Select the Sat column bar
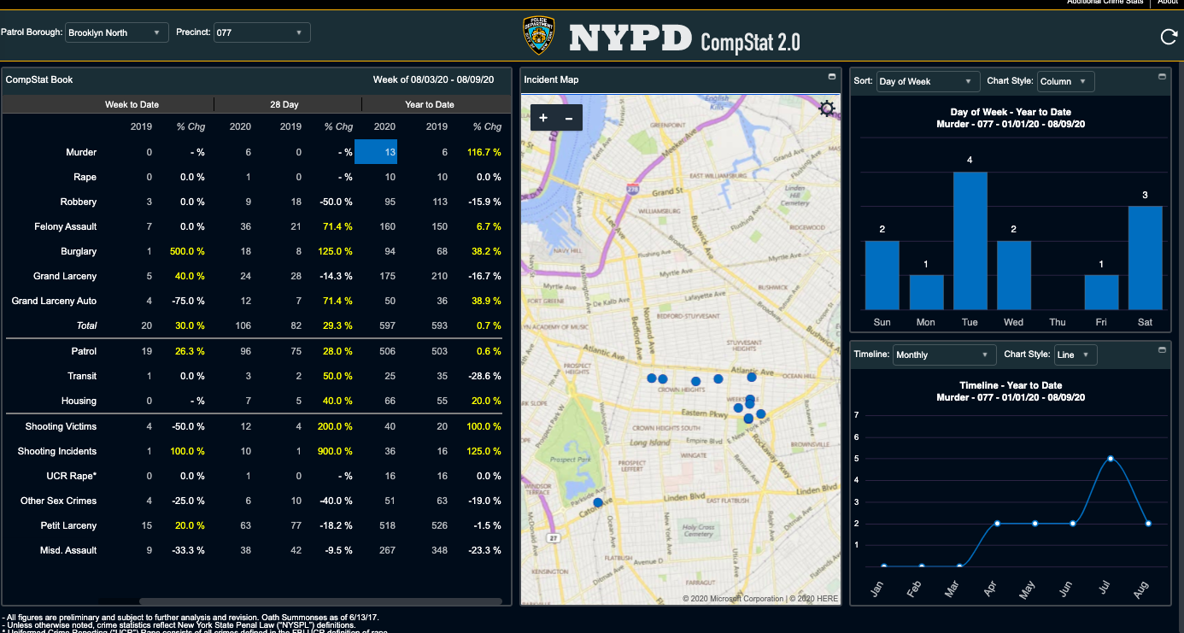1184x633 pixels. coord(1146,257)
